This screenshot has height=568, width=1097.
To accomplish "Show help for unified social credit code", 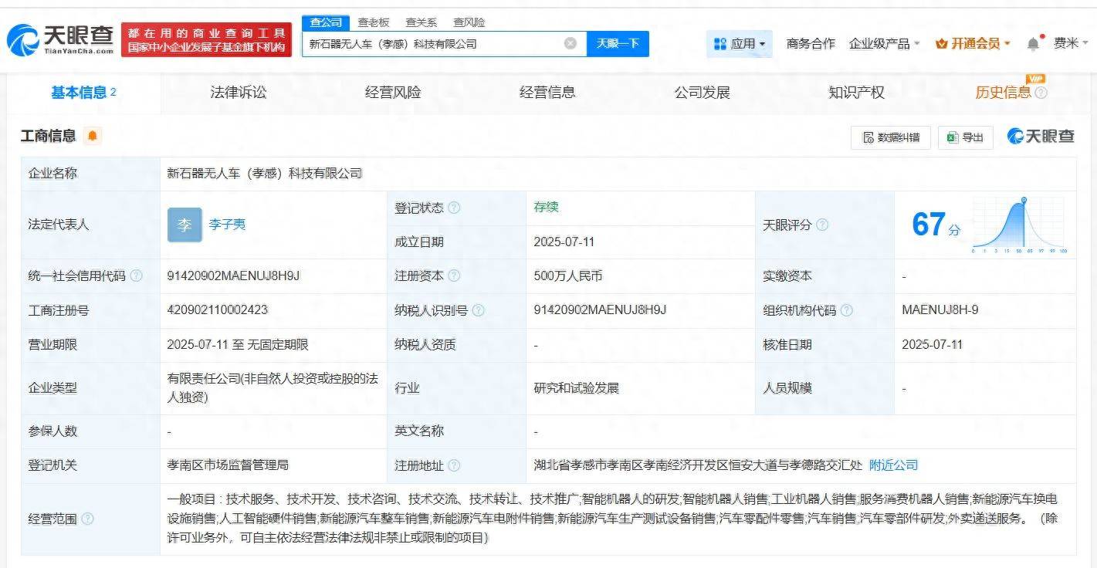I will click(x=137, y=276).
